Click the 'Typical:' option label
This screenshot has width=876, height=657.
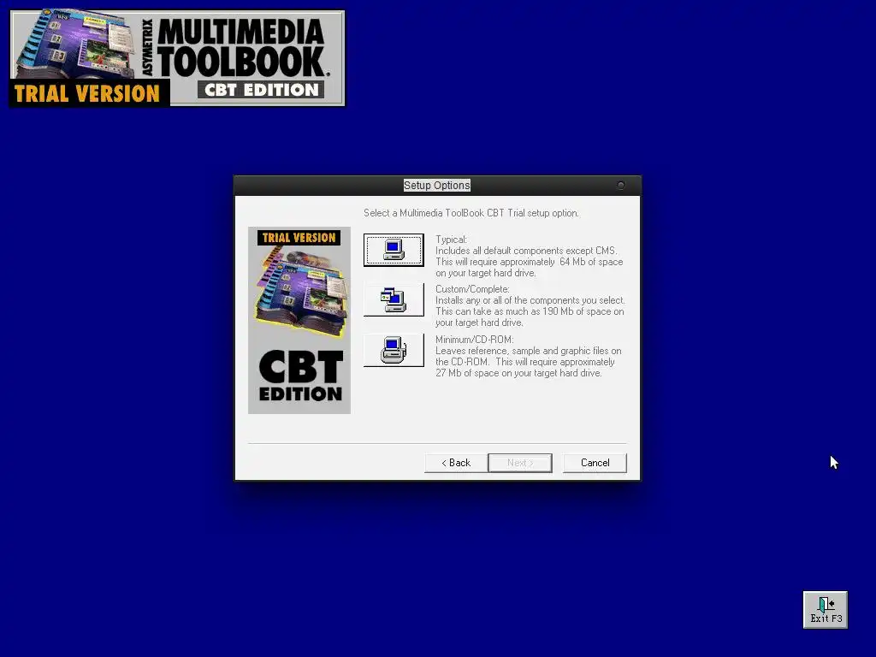point(451,240)
